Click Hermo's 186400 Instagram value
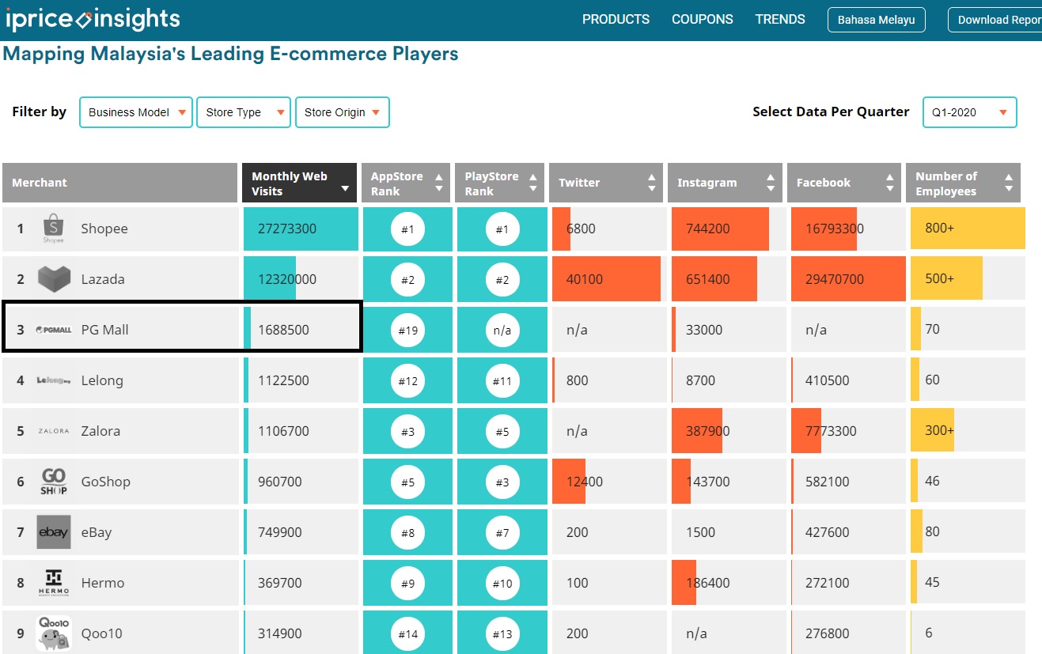 point(708,583)
